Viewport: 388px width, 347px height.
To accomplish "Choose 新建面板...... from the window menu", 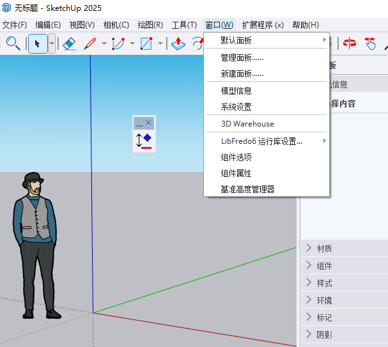I will 267,73.
